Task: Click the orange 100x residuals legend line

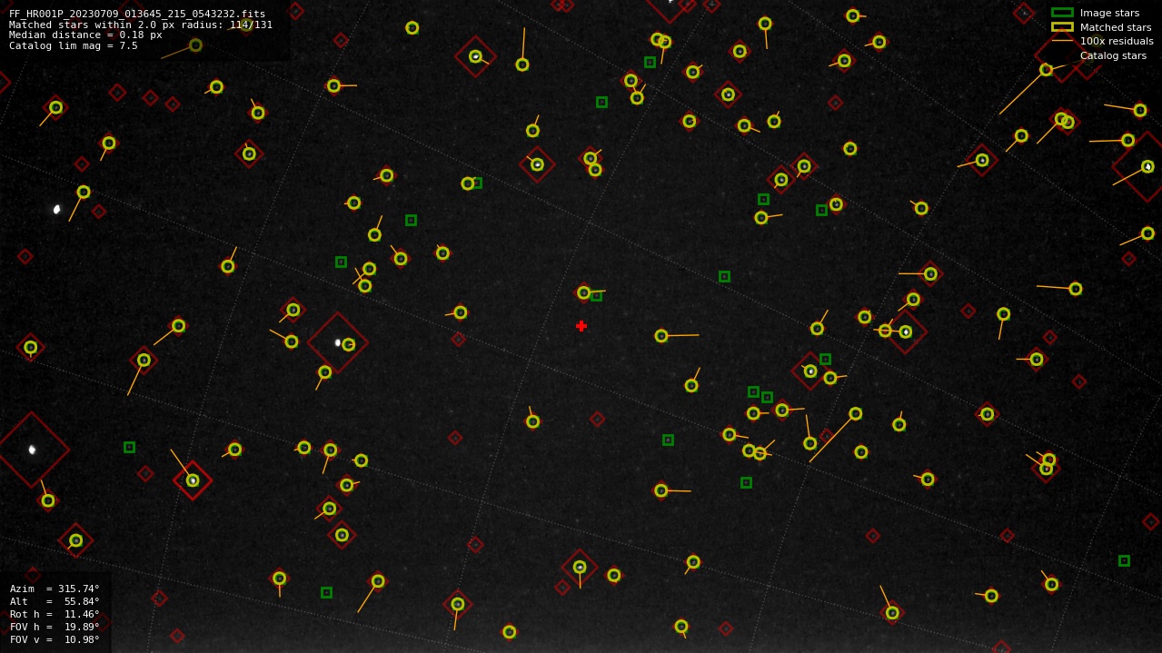Action: pyautogui.click(x=1062, y=41)
